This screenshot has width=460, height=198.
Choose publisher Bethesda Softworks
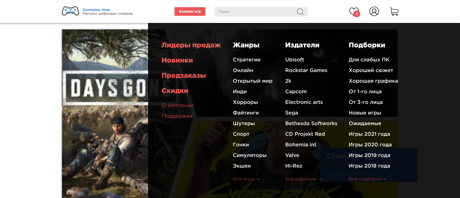311,123
